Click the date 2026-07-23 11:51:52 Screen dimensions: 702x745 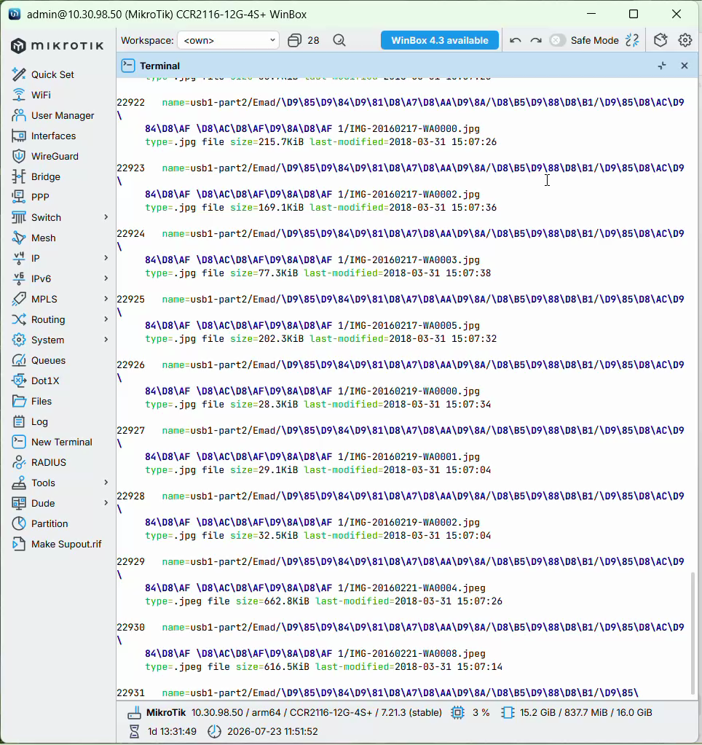click(272, 731)
